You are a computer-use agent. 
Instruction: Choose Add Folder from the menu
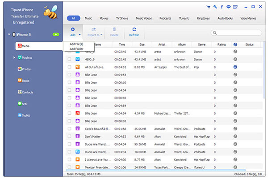pyautogui.click(x=76, y=49)
